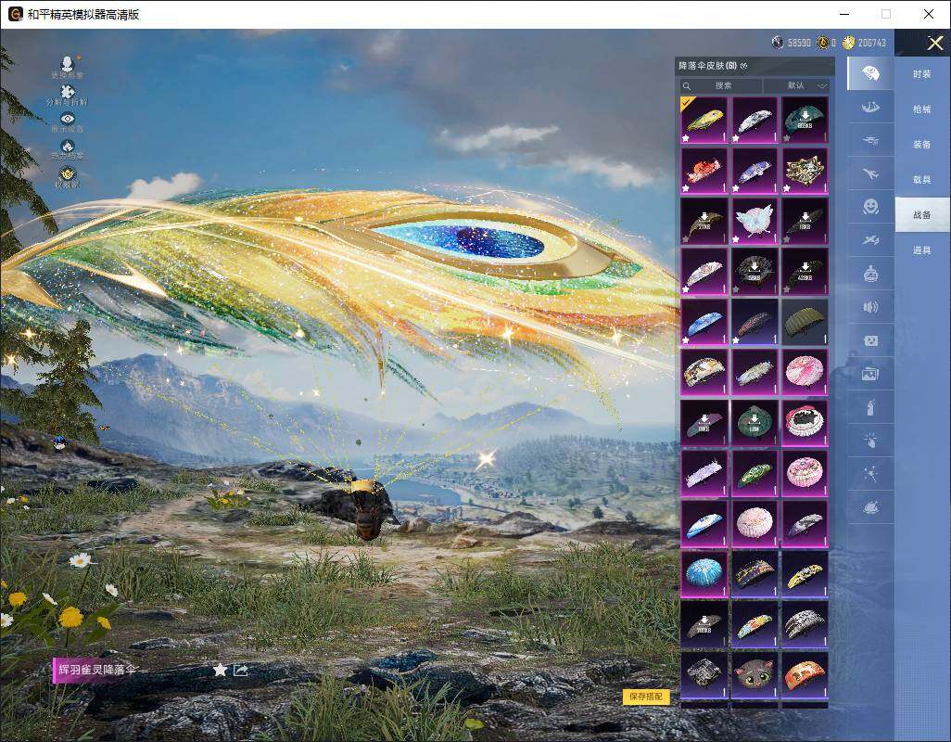
Task: Select the robot head category icon
Action: pyautogui.click(x=870, y=274)
